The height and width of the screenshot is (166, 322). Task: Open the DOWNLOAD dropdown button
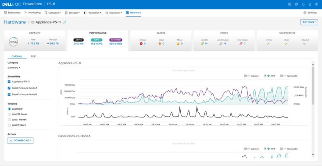20,141
